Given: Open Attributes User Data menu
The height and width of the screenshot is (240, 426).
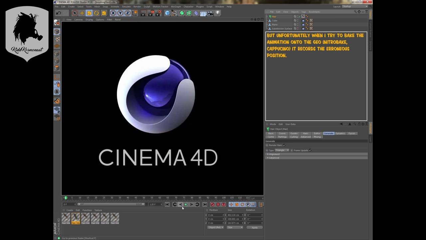Looking at the screenshot, I should click(x=290, y=124).
